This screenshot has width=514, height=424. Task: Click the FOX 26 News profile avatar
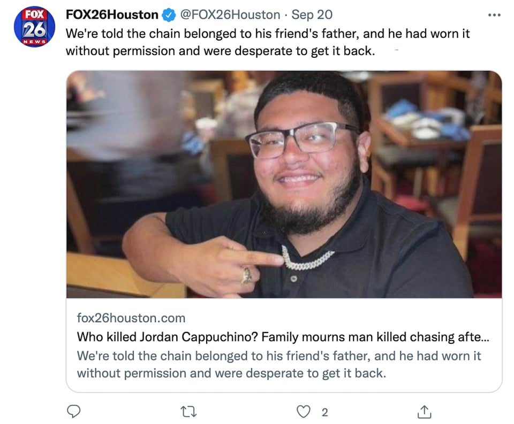click(x=34, y=27)
